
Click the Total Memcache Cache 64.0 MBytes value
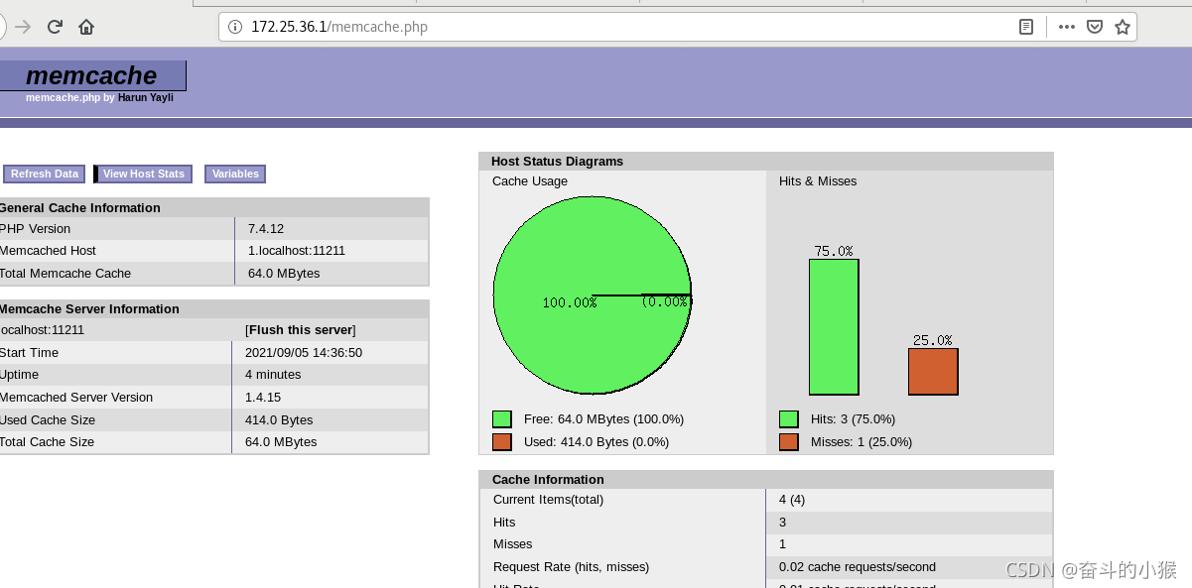(x=284, y=274)
